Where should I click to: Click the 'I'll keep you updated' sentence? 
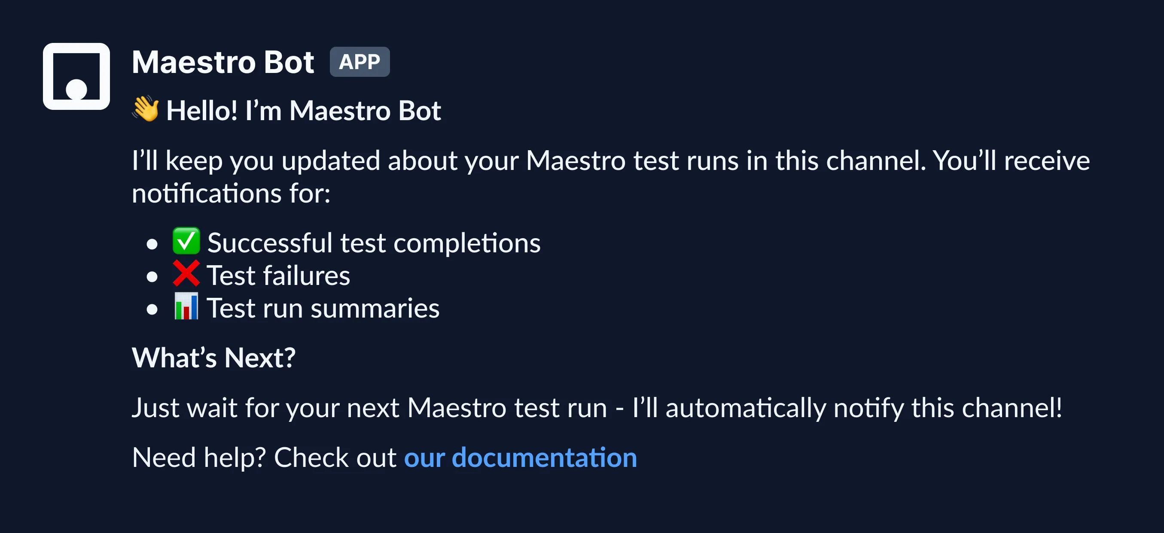click(610, 161)
